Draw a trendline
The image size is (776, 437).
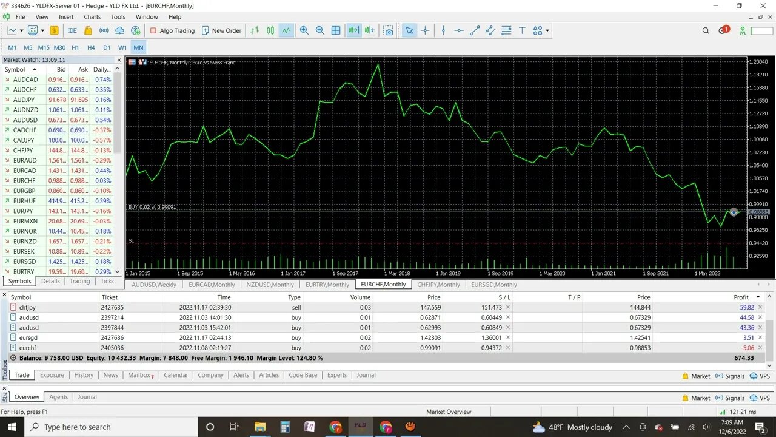[x=475, y=30]
